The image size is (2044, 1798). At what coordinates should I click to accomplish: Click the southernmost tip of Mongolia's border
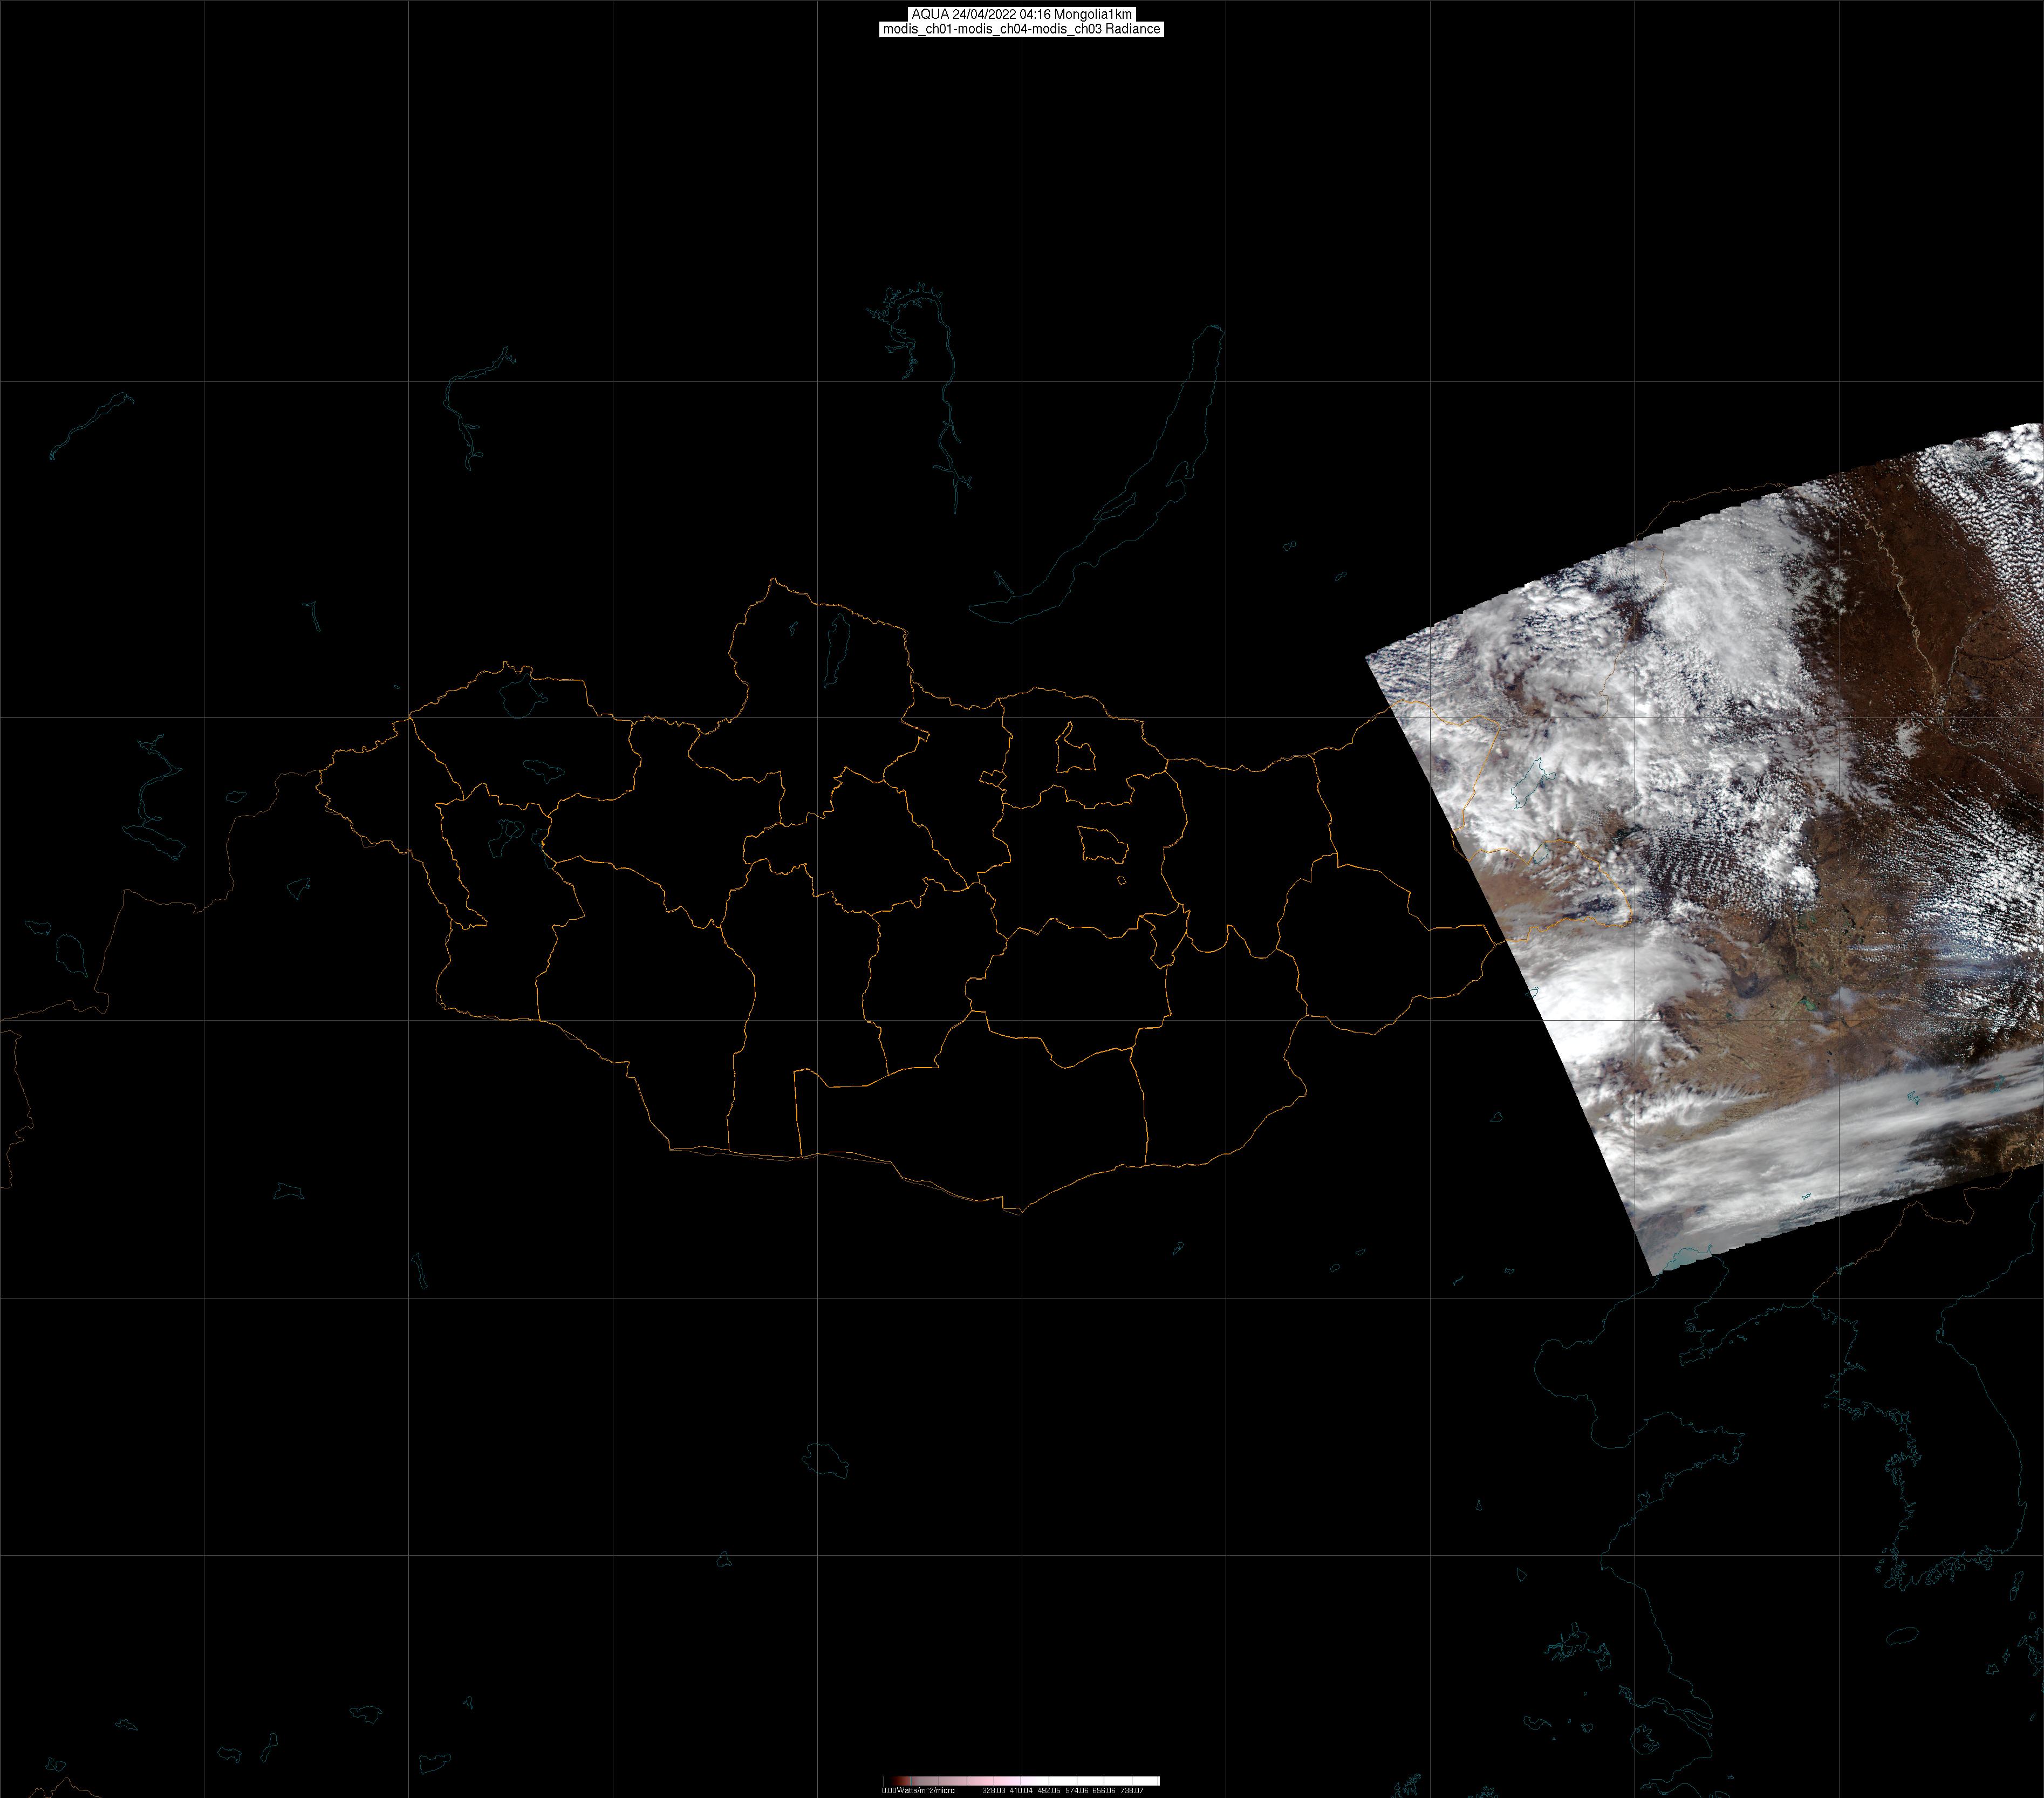pyautogui.click(x=1020, y=1213)
